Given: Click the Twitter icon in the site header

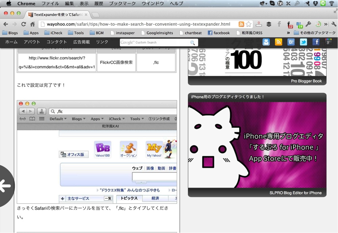Looking at the screenshot, I should (304, 42).
